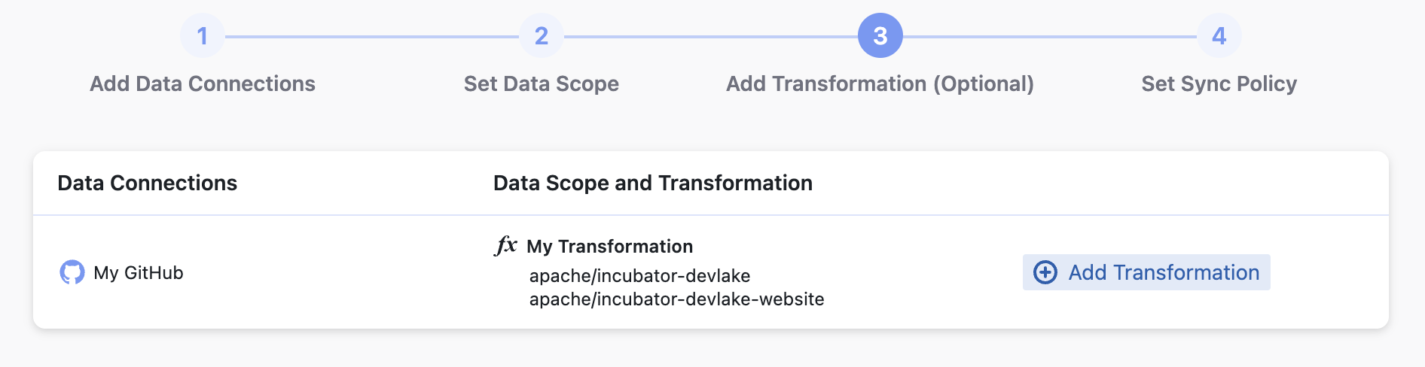
Task: Click the Data Connections column header
Action: click(x=147, y=183)
